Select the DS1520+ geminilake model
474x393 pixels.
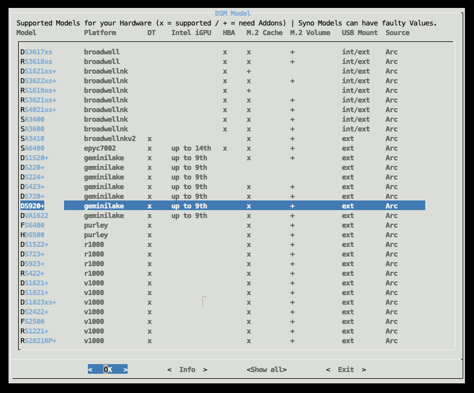[x=35, y=158]
